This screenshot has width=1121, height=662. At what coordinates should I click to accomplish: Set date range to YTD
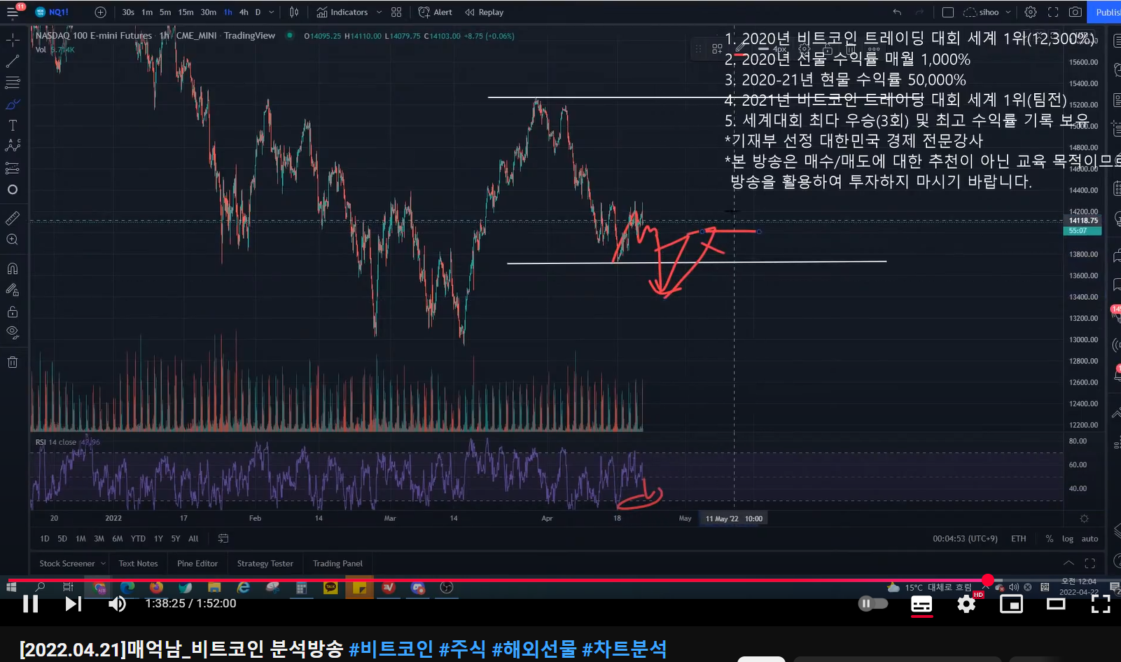tap(138, 539)
